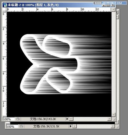
Task: Click the horizontal ruler at mark 6
Action: (52, 9)
